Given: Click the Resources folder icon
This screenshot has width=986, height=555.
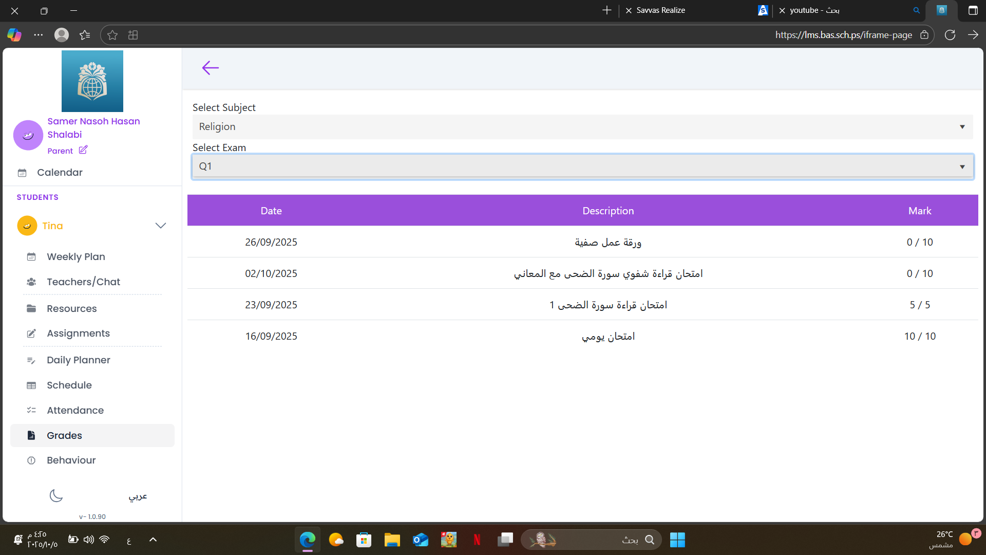Looking at the screenshot, I should coord(31,308).
